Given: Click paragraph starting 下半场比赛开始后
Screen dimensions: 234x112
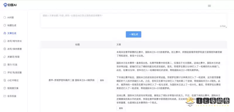Looking at the screenshot, I should click(169, 83).
